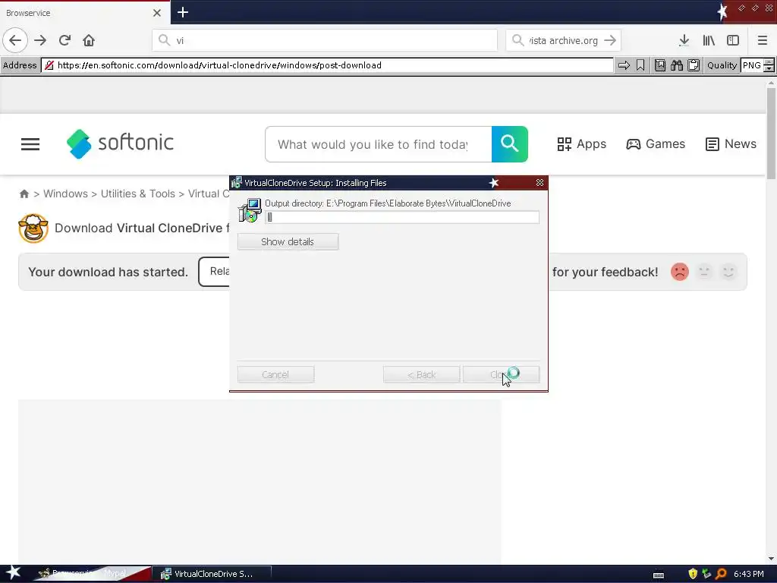
Task: Click the insecure lock icon beside URL
Action: click(49, 65)
